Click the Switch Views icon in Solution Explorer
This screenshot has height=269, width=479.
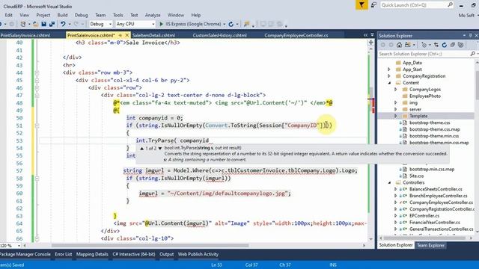click(407, 45)
